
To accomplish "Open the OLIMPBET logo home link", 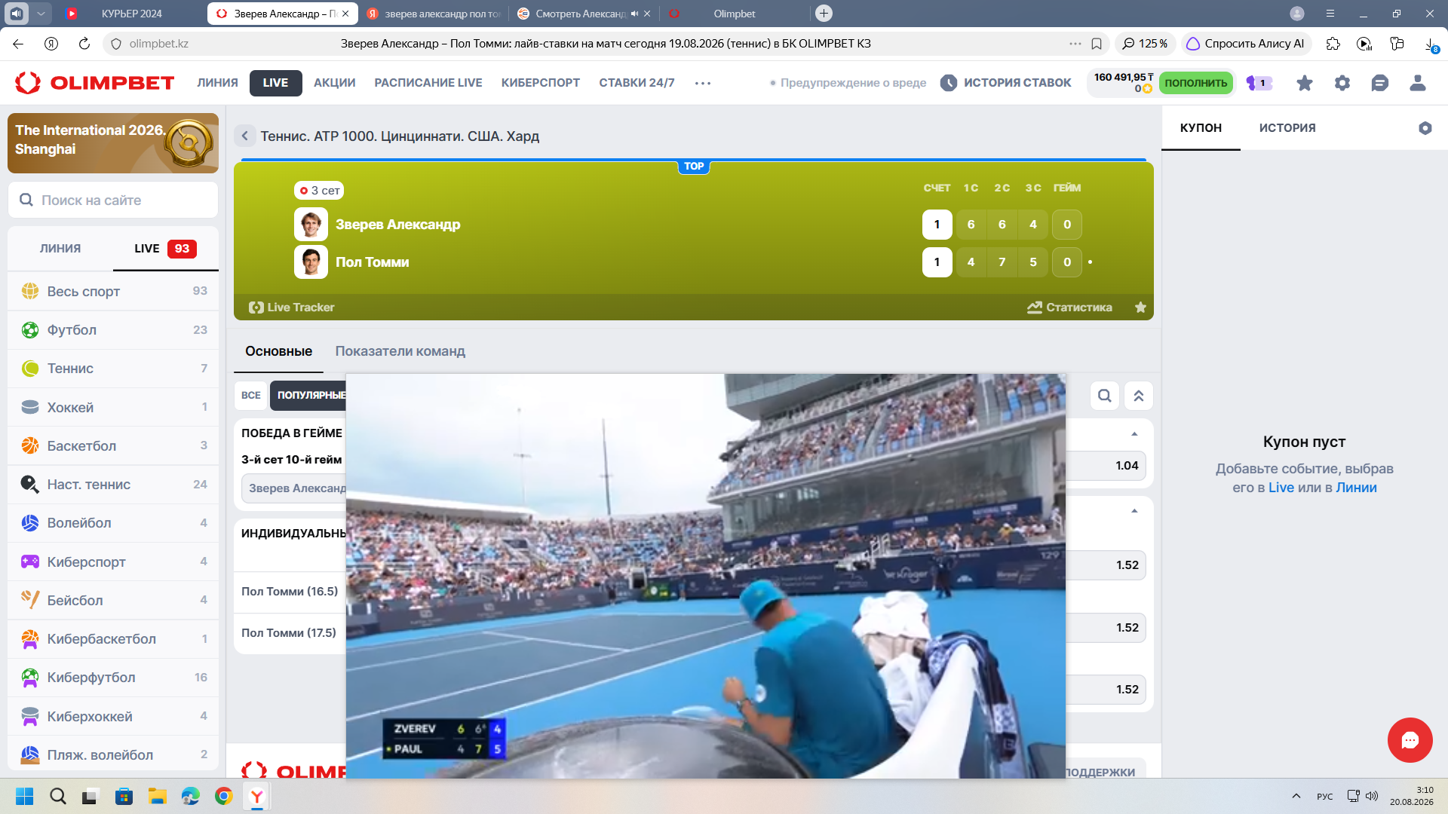I will click(x=95, y=83).
